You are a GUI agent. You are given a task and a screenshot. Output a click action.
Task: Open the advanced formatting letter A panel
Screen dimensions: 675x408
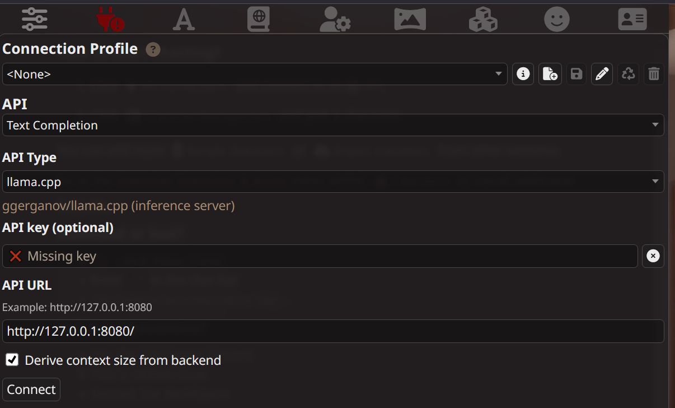click(x=184, y=19)
